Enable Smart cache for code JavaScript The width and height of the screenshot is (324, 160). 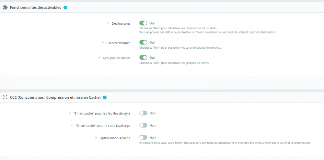pos(143,125)
